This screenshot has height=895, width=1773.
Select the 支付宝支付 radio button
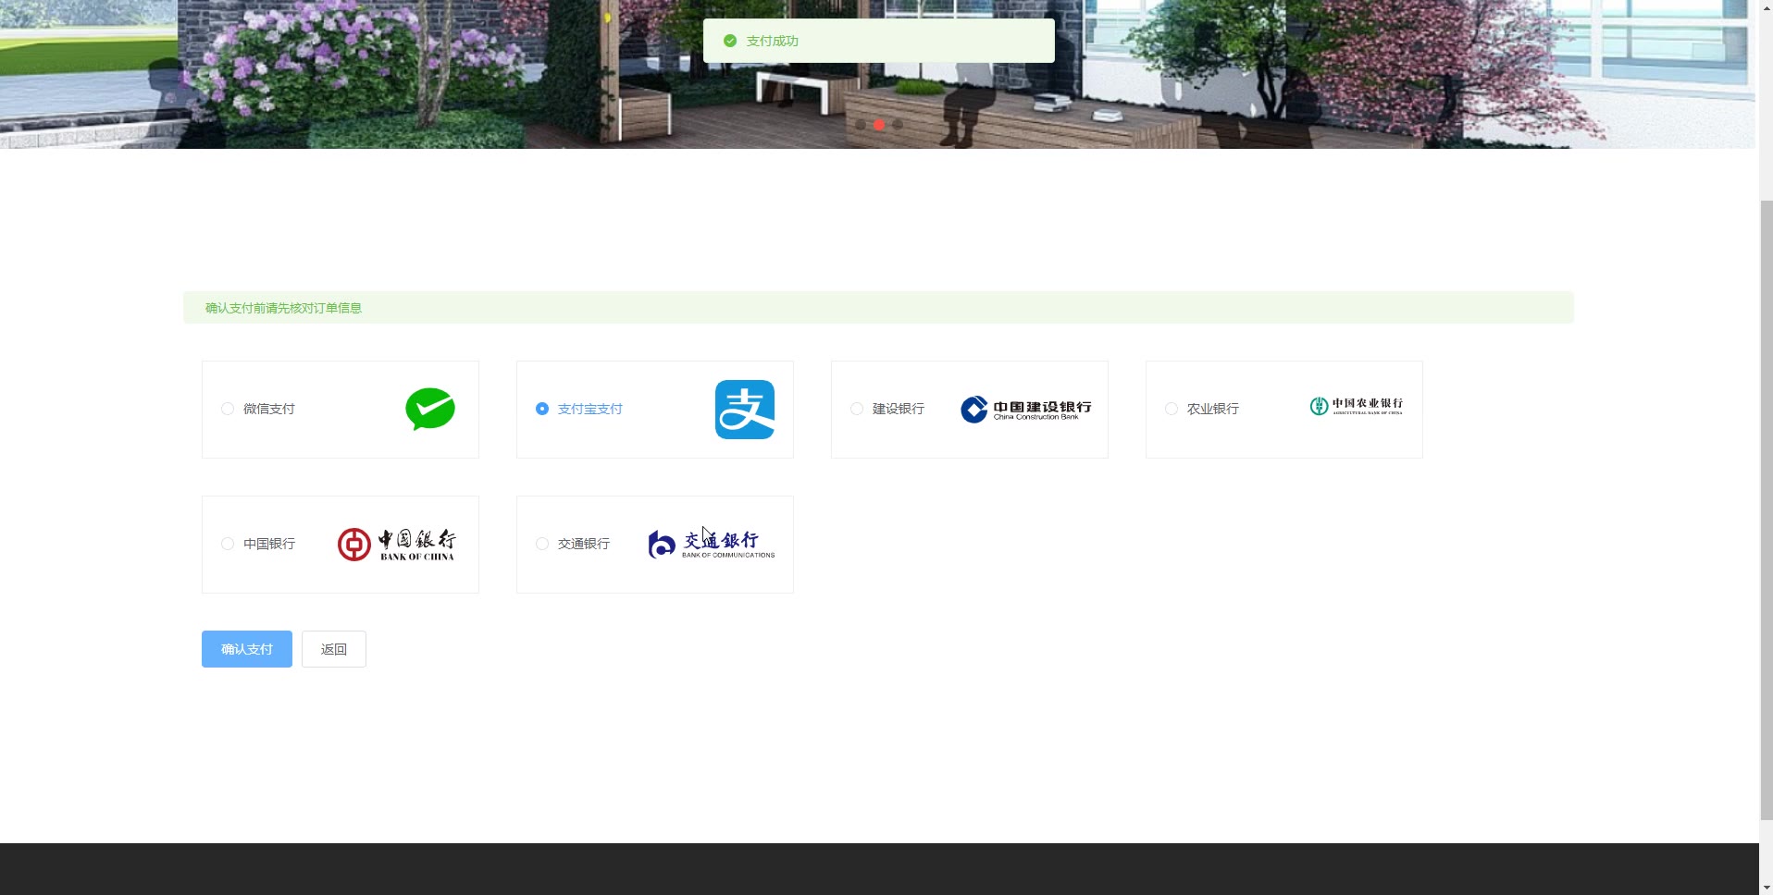pos(542,409)
